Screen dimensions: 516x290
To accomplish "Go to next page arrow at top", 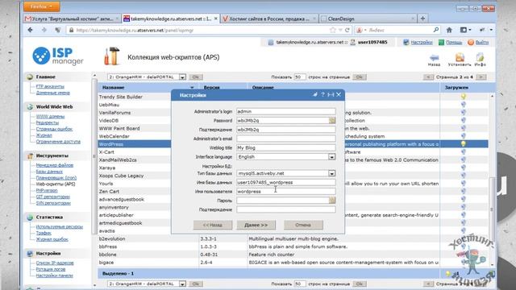I will [481, 77].
